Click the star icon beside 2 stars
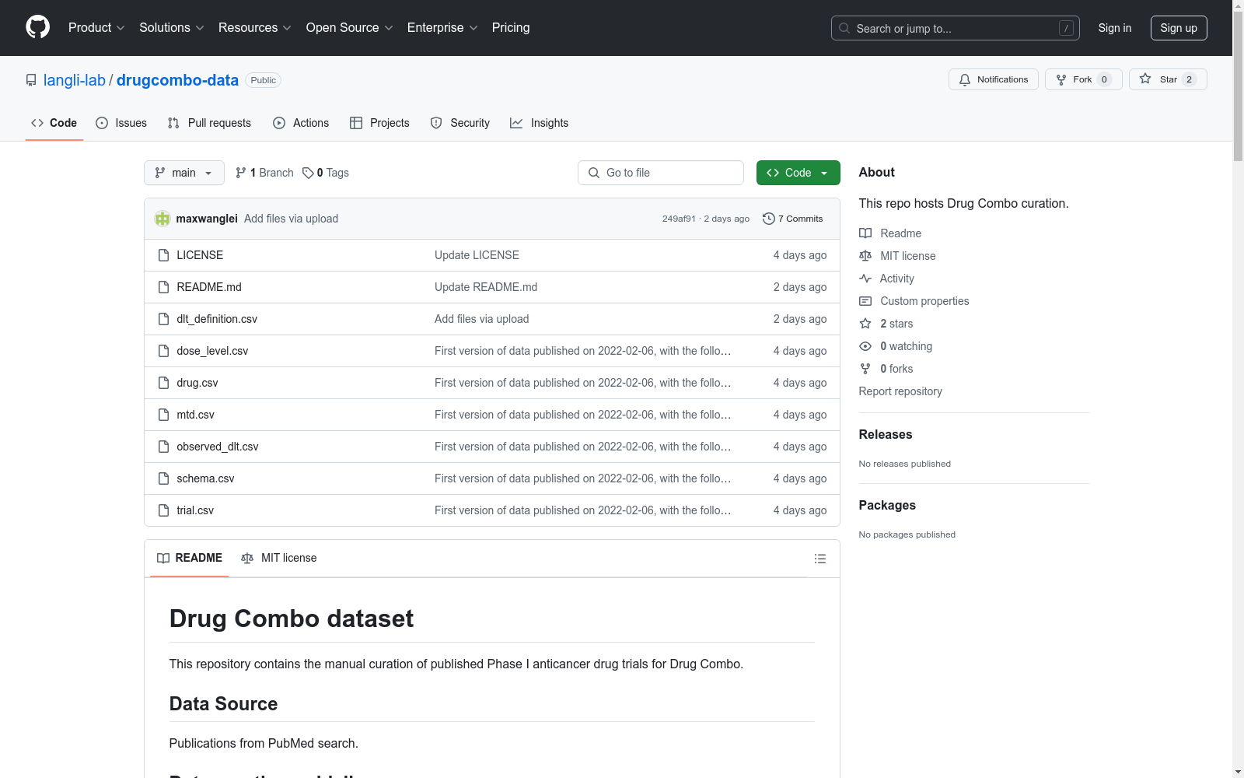 click(865, 324)
